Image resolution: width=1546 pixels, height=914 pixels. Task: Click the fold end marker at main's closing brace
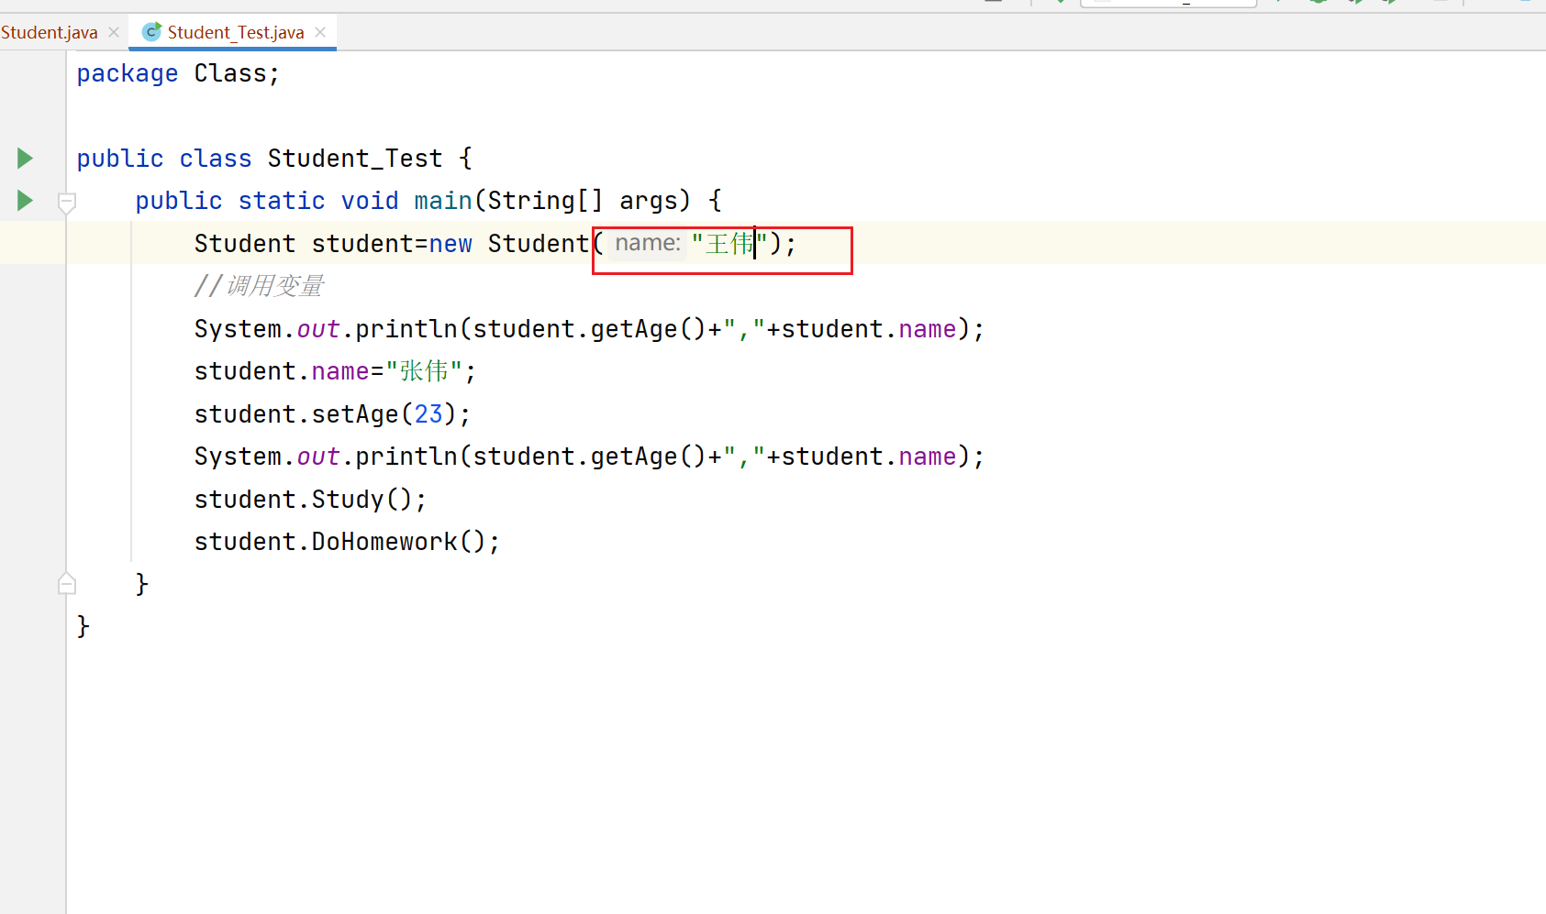point(67,583)
